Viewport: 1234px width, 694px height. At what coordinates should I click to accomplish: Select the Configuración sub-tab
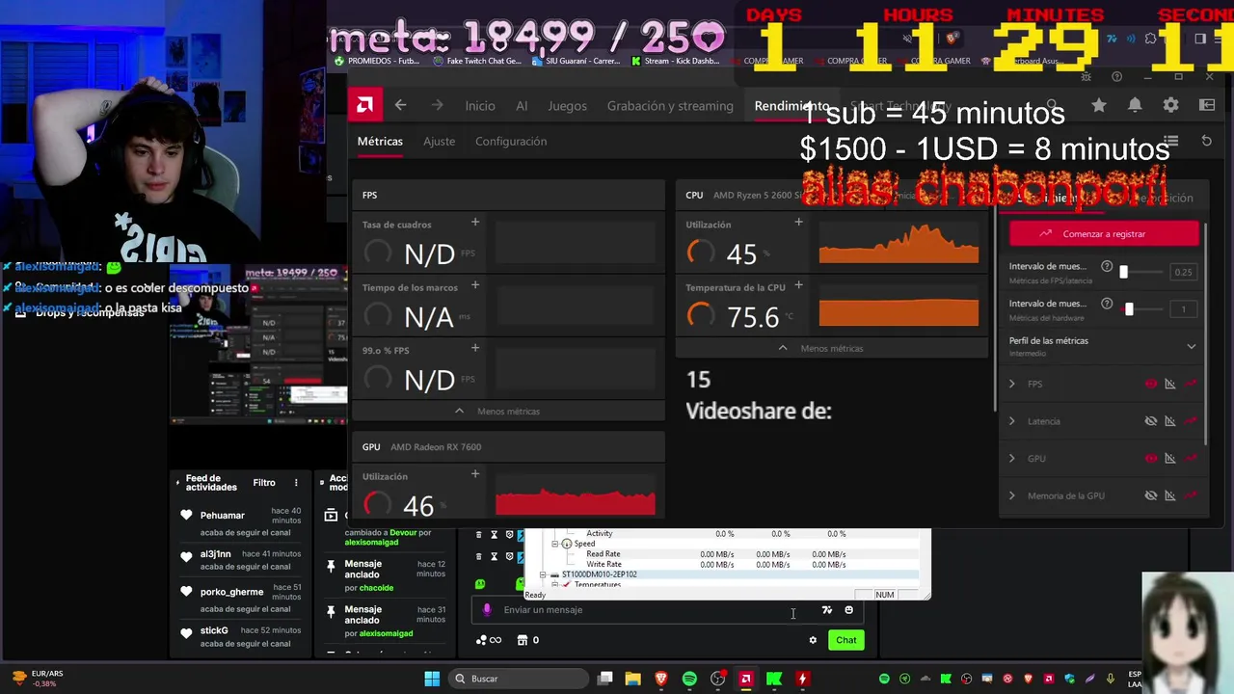(x=511, y=141)
